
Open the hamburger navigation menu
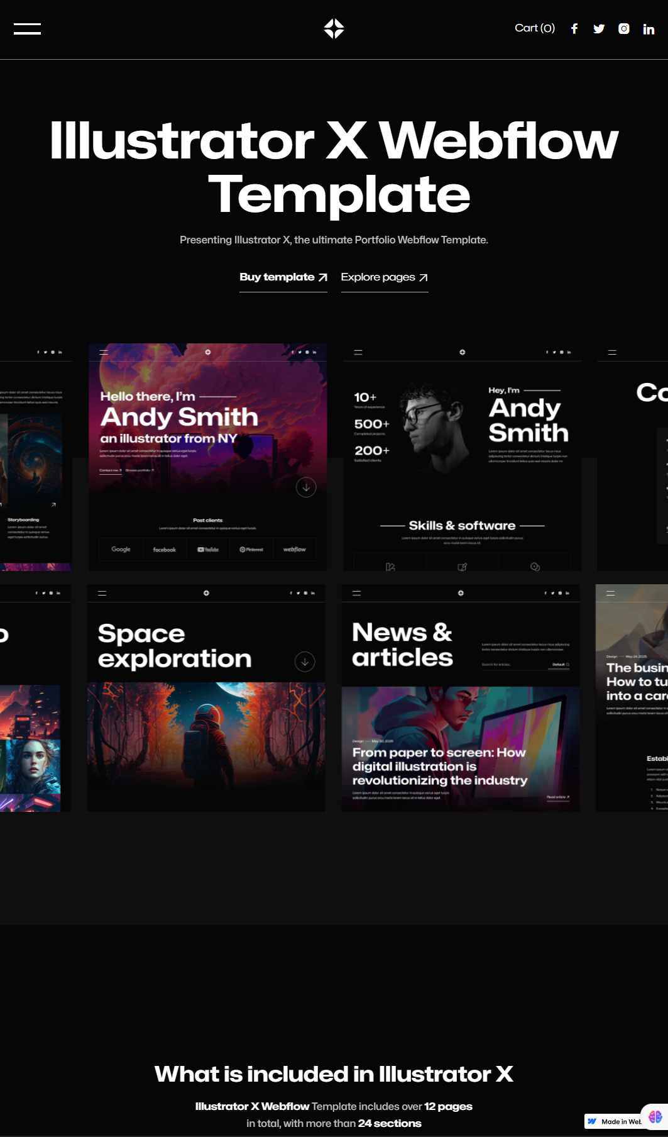click(x=27, y=29)
